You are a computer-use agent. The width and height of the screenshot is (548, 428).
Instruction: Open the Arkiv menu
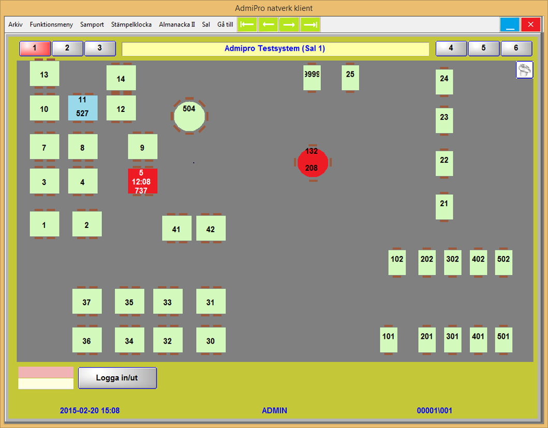(16, 24)
